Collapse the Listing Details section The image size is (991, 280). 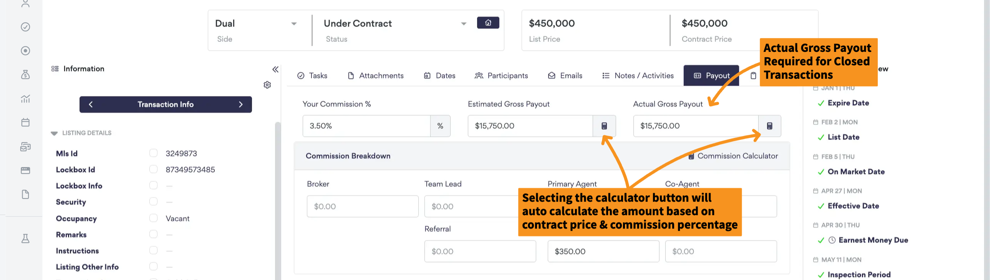click(x=54, y=133)
